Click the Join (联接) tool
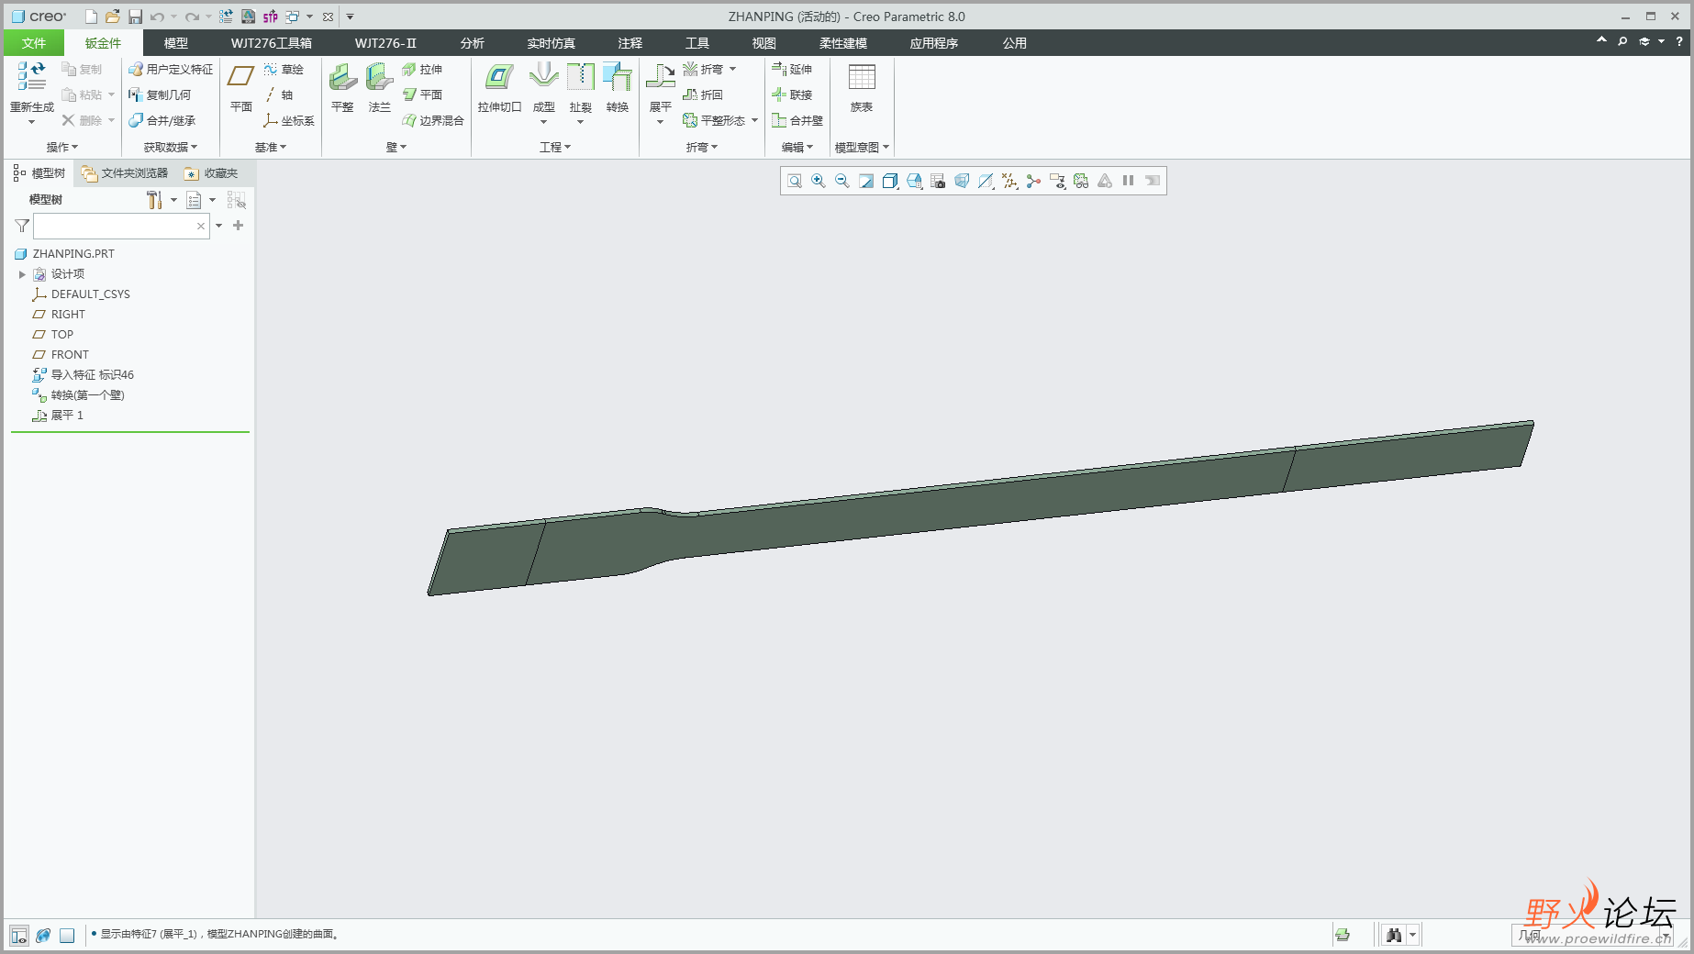The height and width of the screenshot is (954, 1694). (x=792, y=95)
